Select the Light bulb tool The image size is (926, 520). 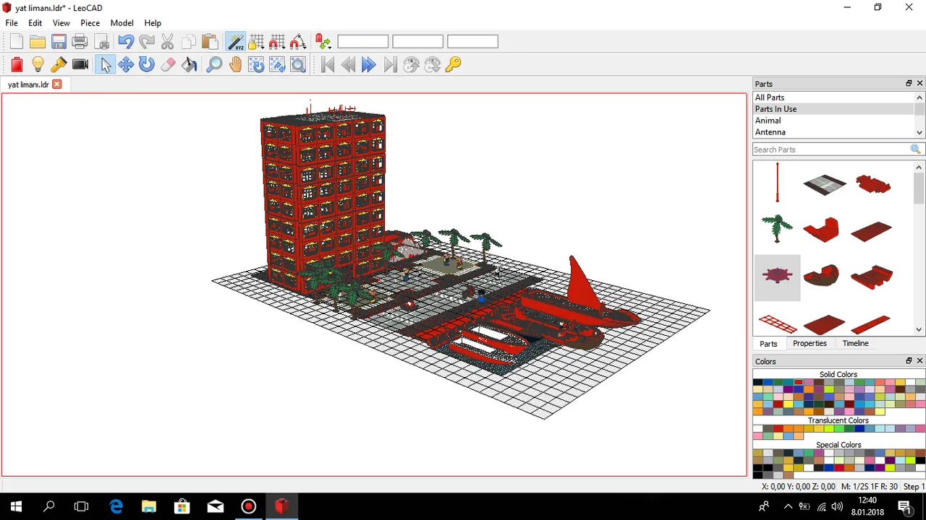pos(38,64)
